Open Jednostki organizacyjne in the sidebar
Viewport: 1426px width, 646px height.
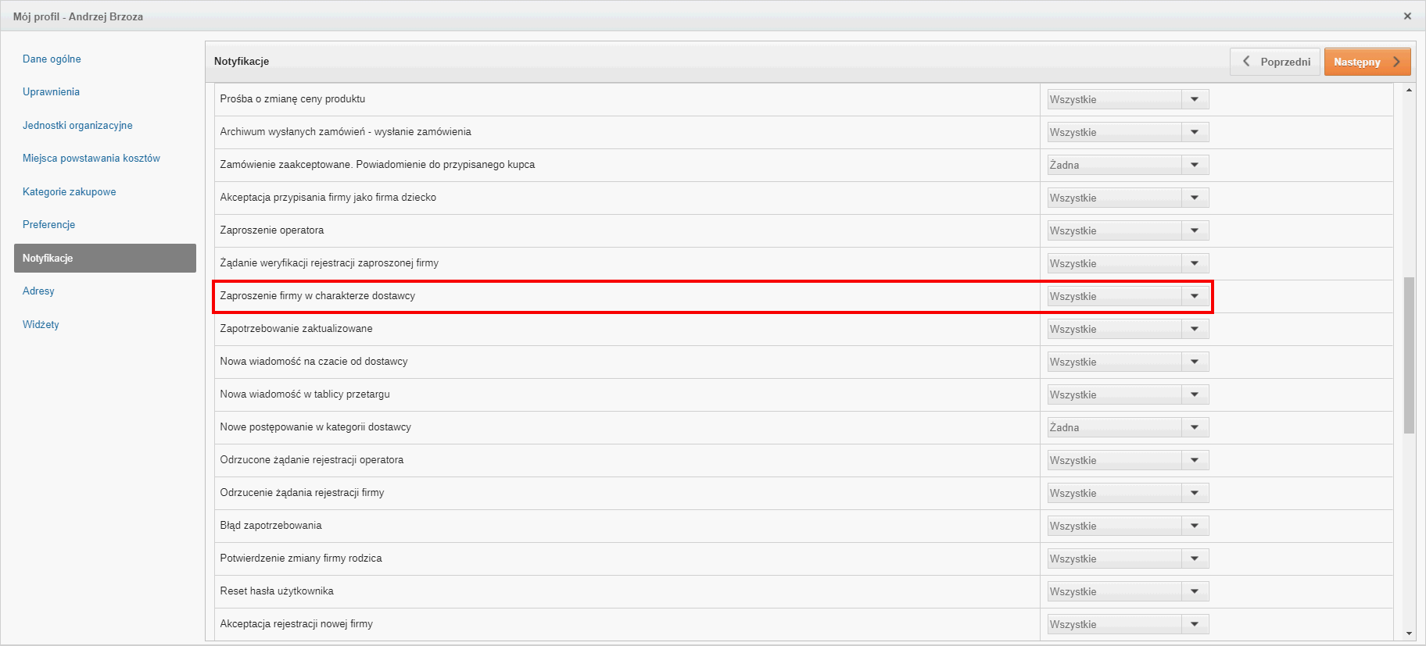click(x=77, y=125)
